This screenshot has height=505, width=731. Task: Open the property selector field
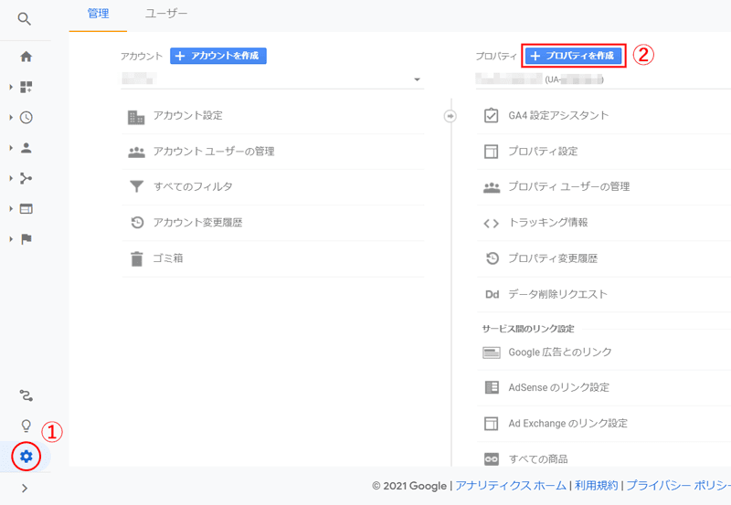click(603, 79)
